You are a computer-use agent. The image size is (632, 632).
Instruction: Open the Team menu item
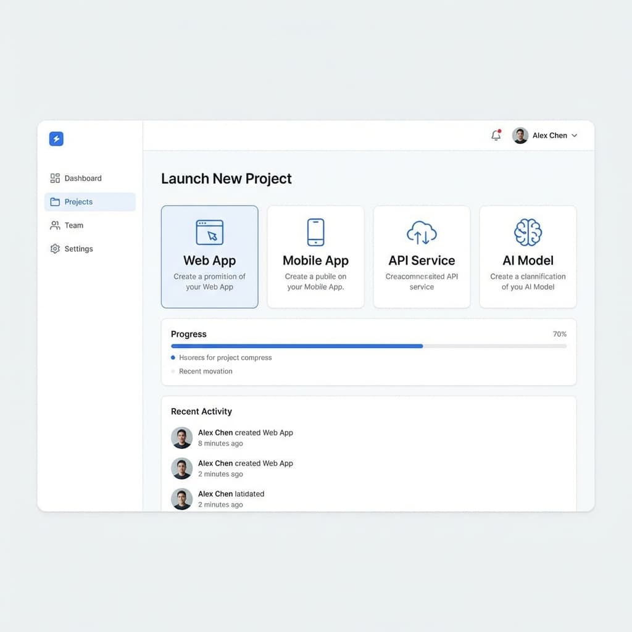click(73, 225)
